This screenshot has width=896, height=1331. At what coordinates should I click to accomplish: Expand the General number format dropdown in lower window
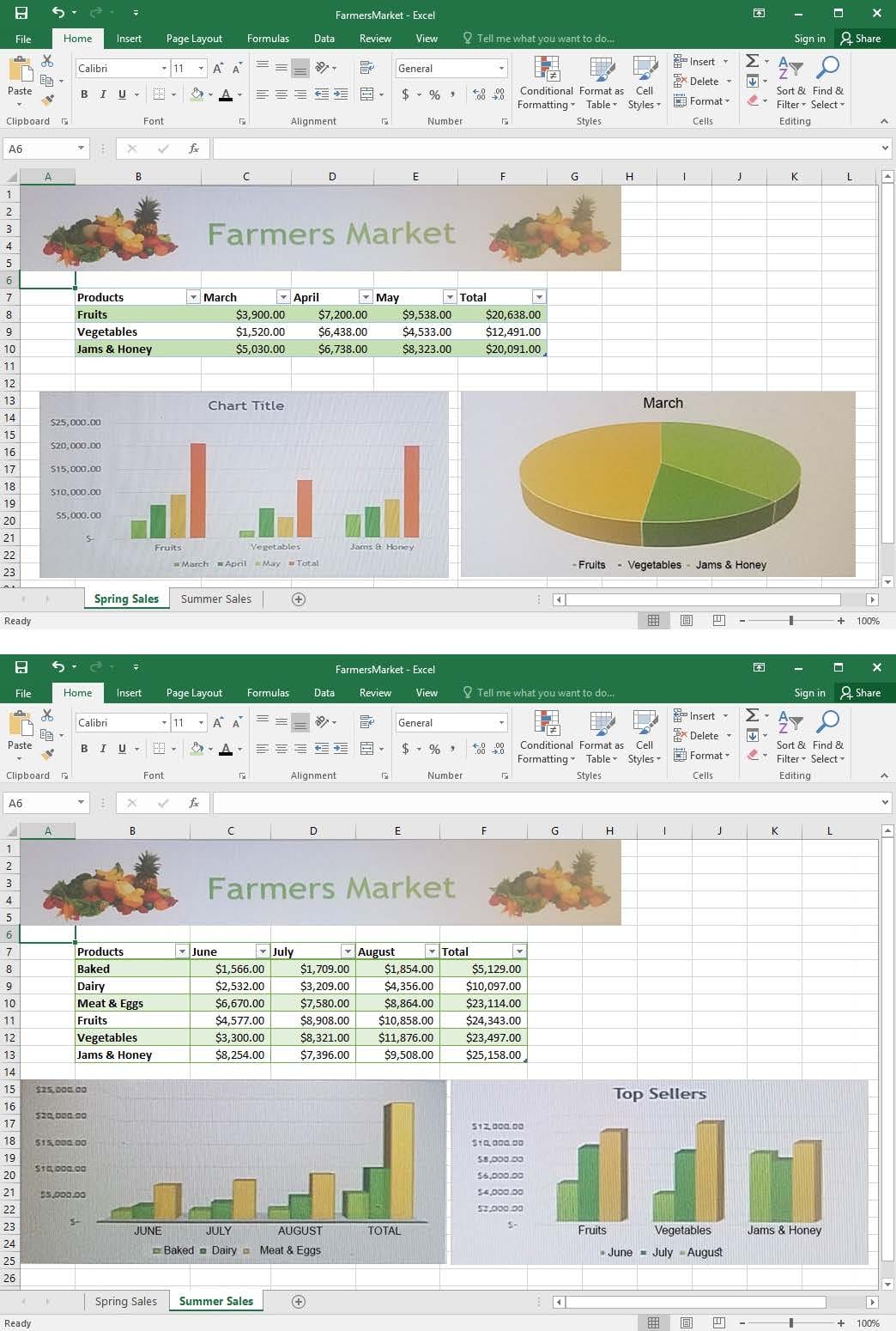(x=501, y=723)
